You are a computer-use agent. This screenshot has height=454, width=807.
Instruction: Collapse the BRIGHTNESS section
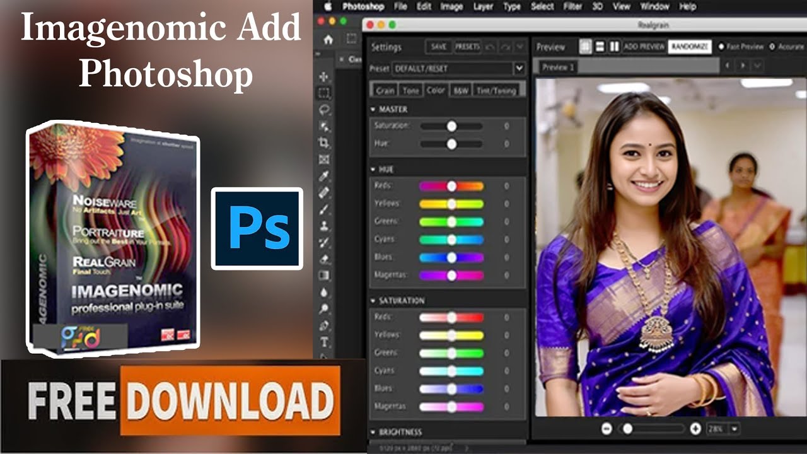pos(374,433)
